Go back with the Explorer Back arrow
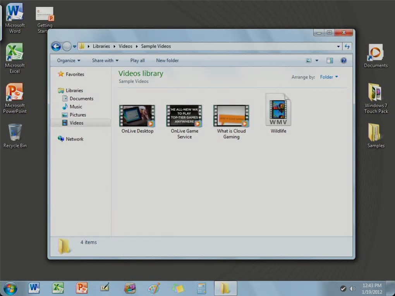 56,46
